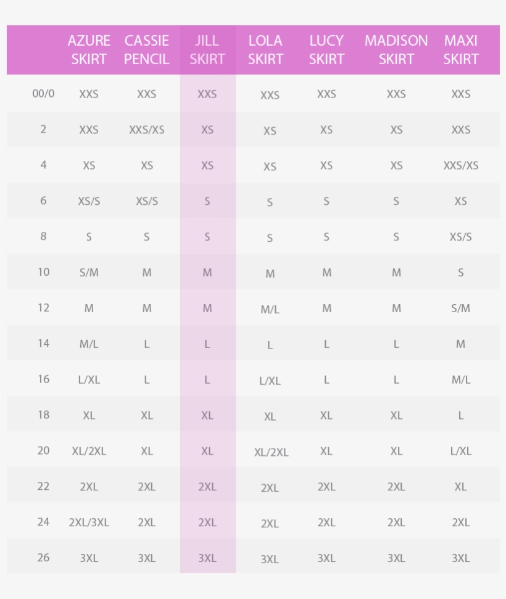Click the XXS/XS cell under Maxi Skirt

pos(461,166)
